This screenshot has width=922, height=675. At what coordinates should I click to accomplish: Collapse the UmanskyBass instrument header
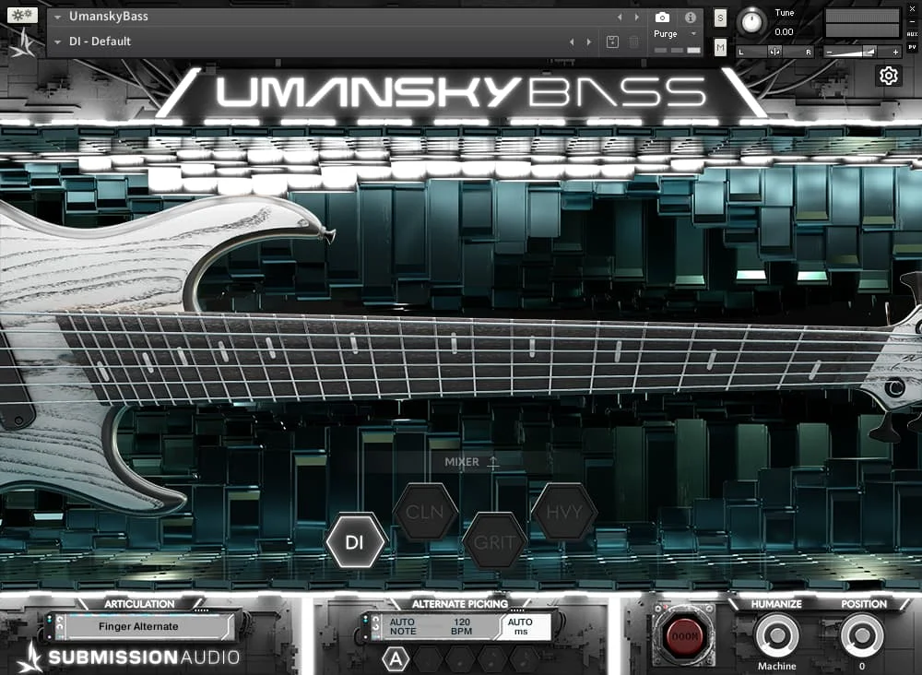[x=57, y=16]
